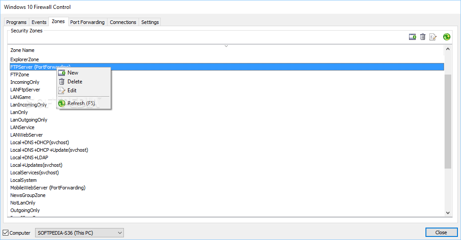Open the Settings tab
461x240 pixels.
(x=150, y=22)
